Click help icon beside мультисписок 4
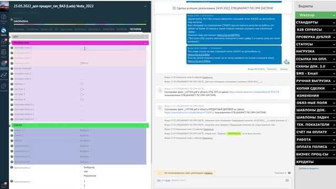Image resolution: width=336 pixels, height=189 pixels. [x=12, y=162]
